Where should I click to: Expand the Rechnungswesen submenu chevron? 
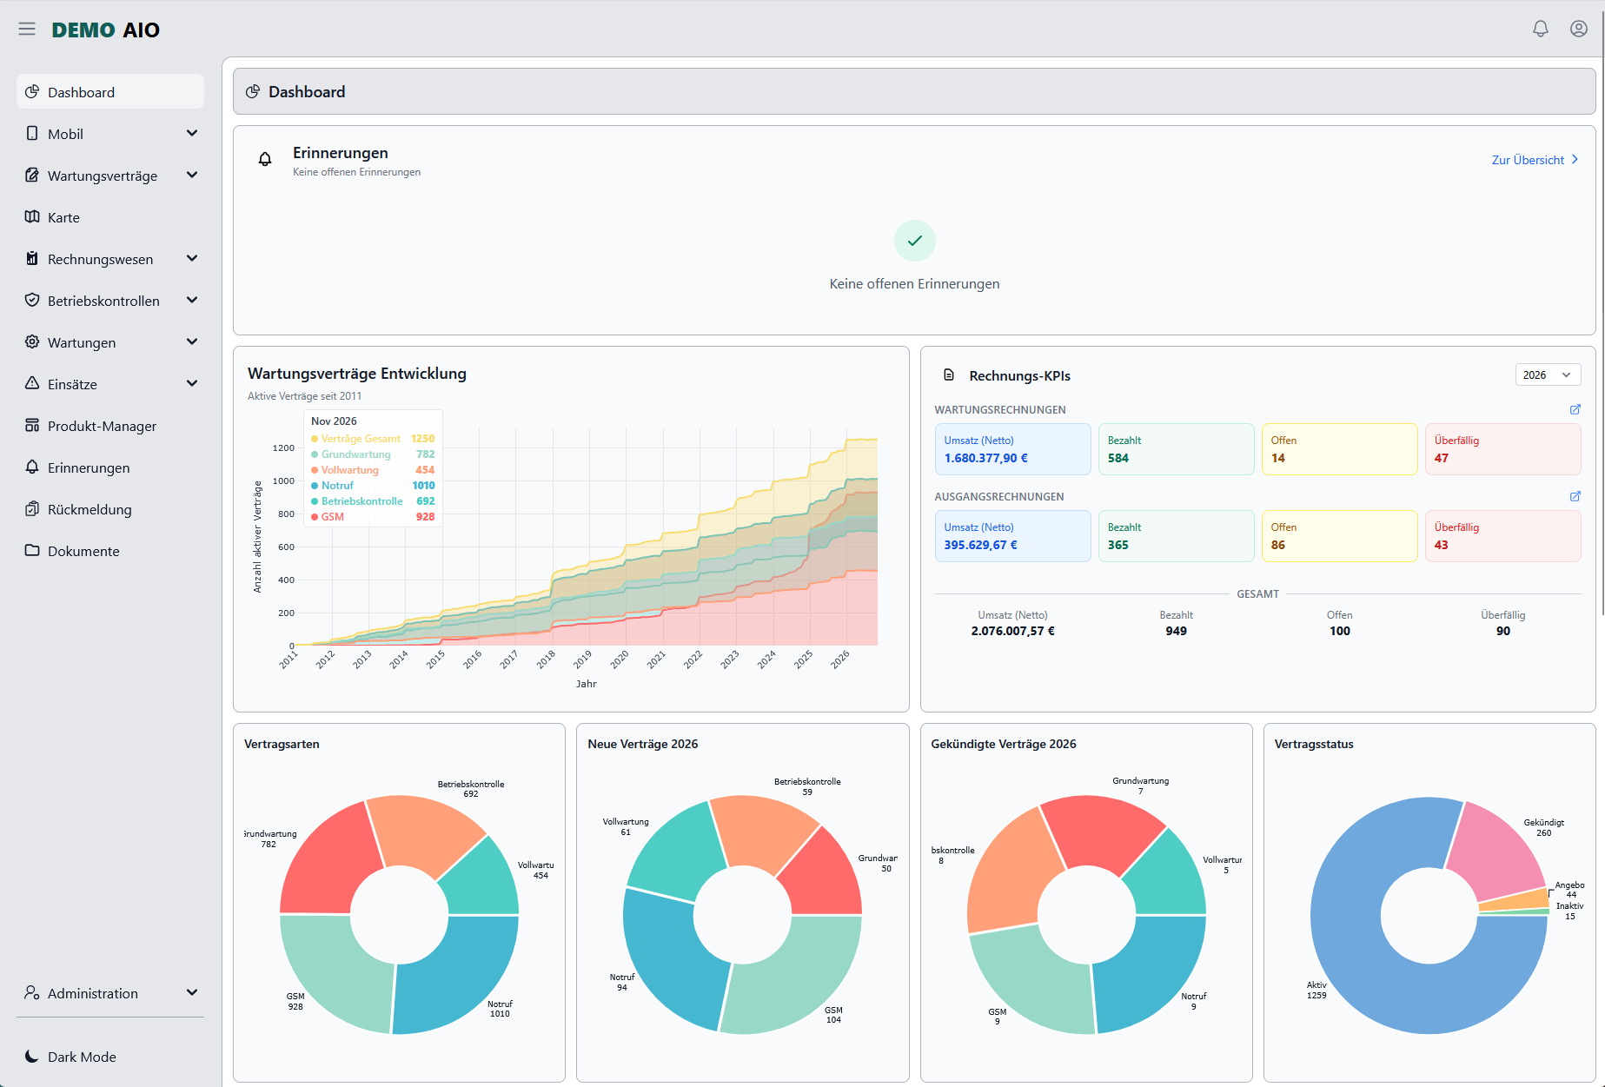pyautogui.click(x=192, y=259)
